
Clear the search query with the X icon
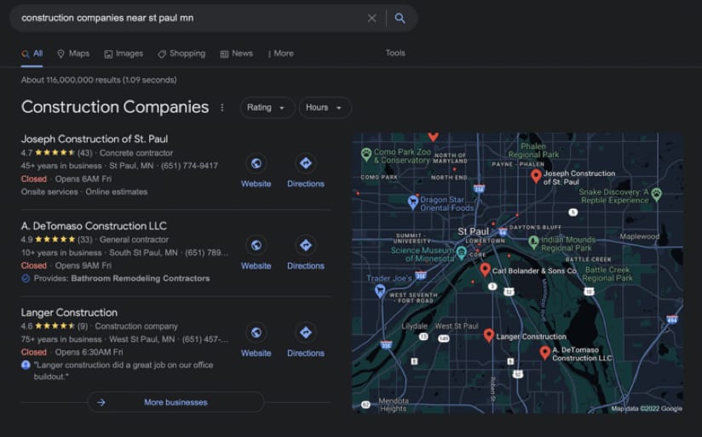tap(371, 19)
